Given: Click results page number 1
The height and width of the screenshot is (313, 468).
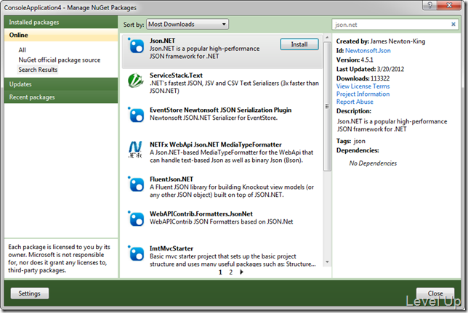Looking at the screenshot, I should pos(220,272).
